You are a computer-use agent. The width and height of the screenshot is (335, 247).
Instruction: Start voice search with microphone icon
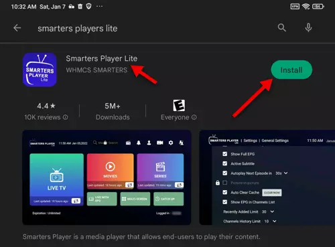(x=308, y=27)
